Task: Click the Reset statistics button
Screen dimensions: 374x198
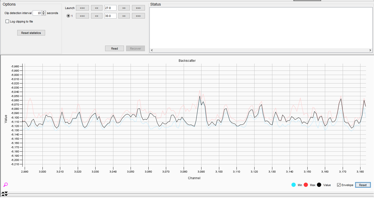Action: [31, 33]
